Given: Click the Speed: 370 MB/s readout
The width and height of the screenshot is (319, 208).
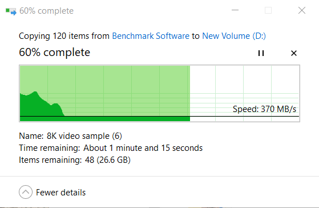Looking at the screenshot, I should coord(264,109).
